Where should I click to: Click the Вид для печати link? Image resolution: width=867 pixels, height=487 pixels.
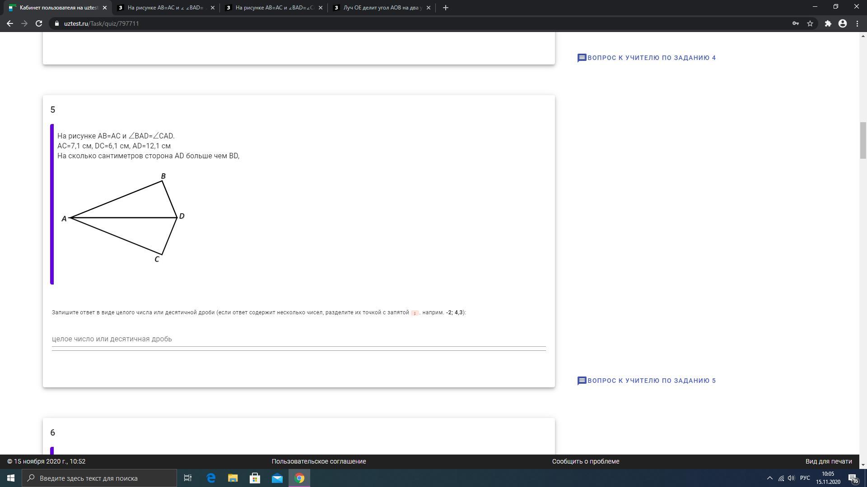[x=828, y=461]
